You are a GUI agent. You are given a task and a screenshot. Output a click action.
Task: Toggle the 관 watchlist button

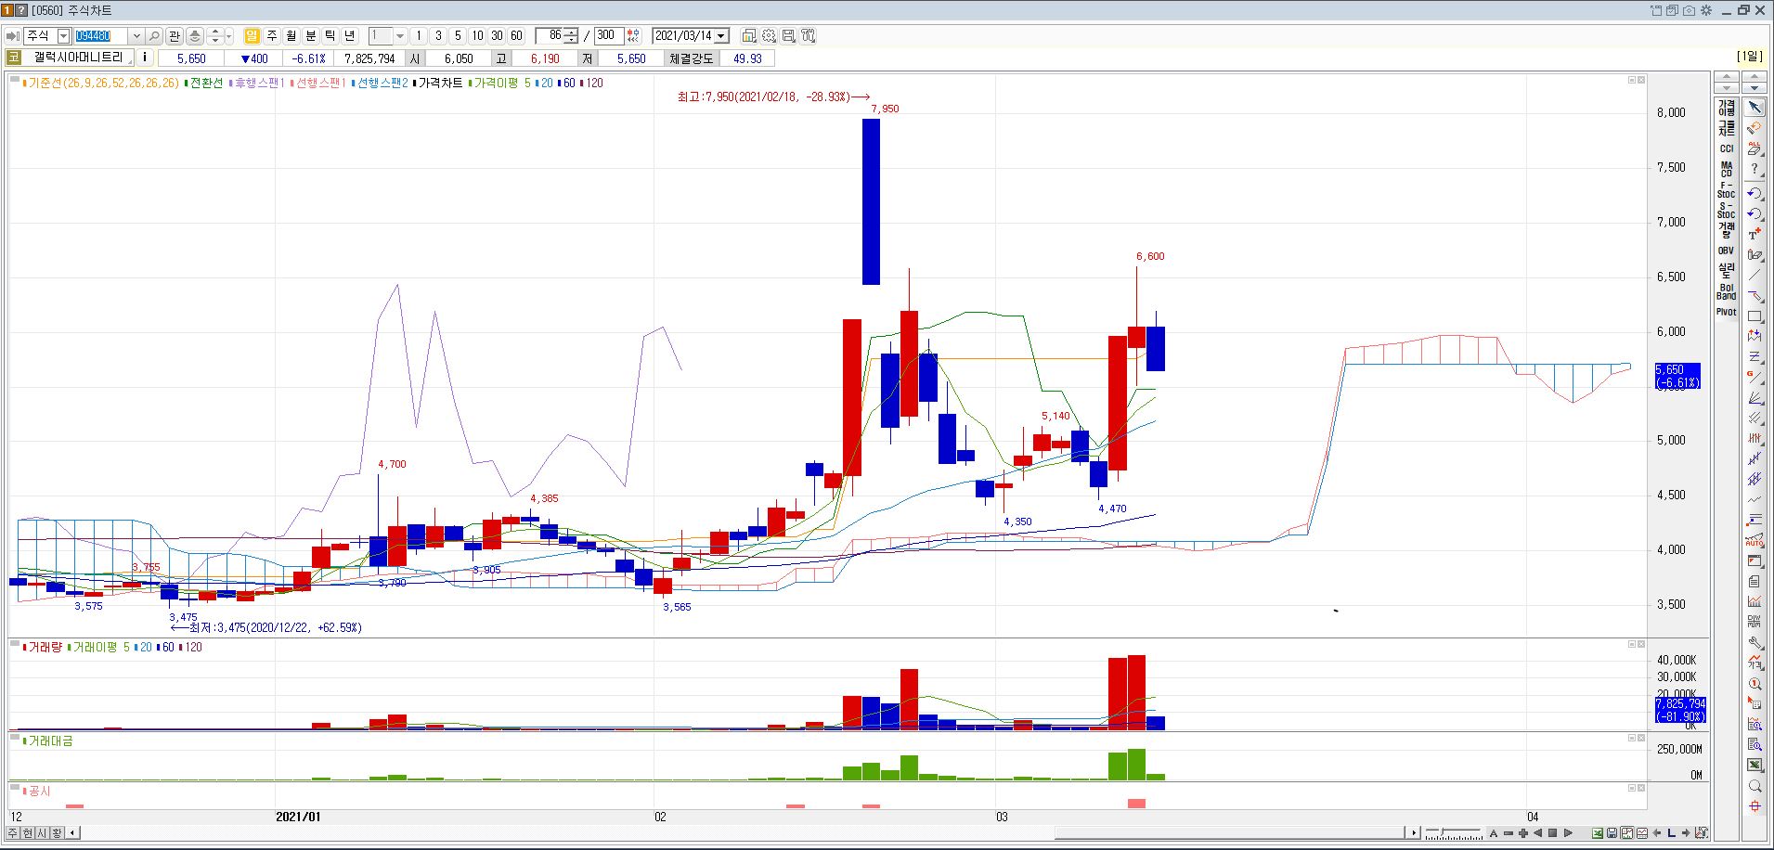click(x=175, y=36)
